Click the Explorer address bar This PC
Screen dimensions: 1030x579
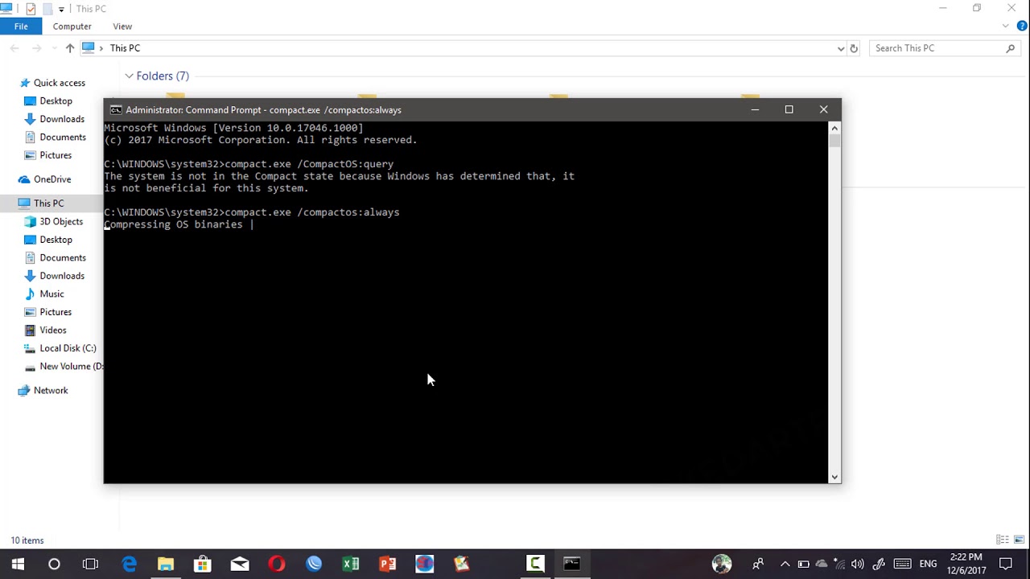(x=125, y=48)
